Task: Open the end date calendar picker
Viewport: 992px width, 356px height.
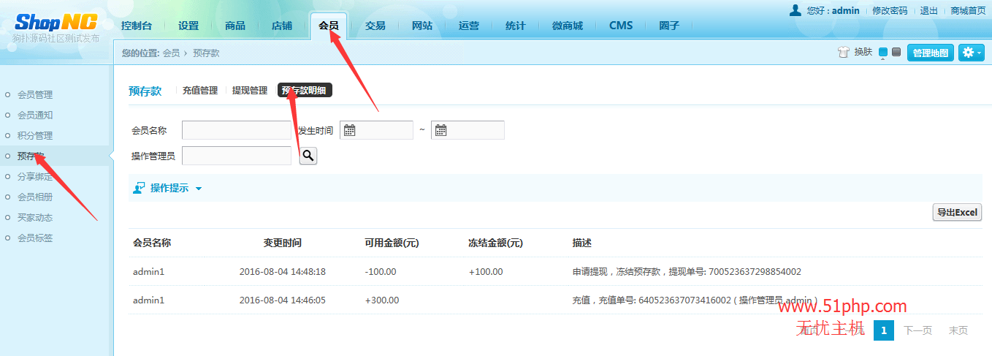Action: click(440, 131)
